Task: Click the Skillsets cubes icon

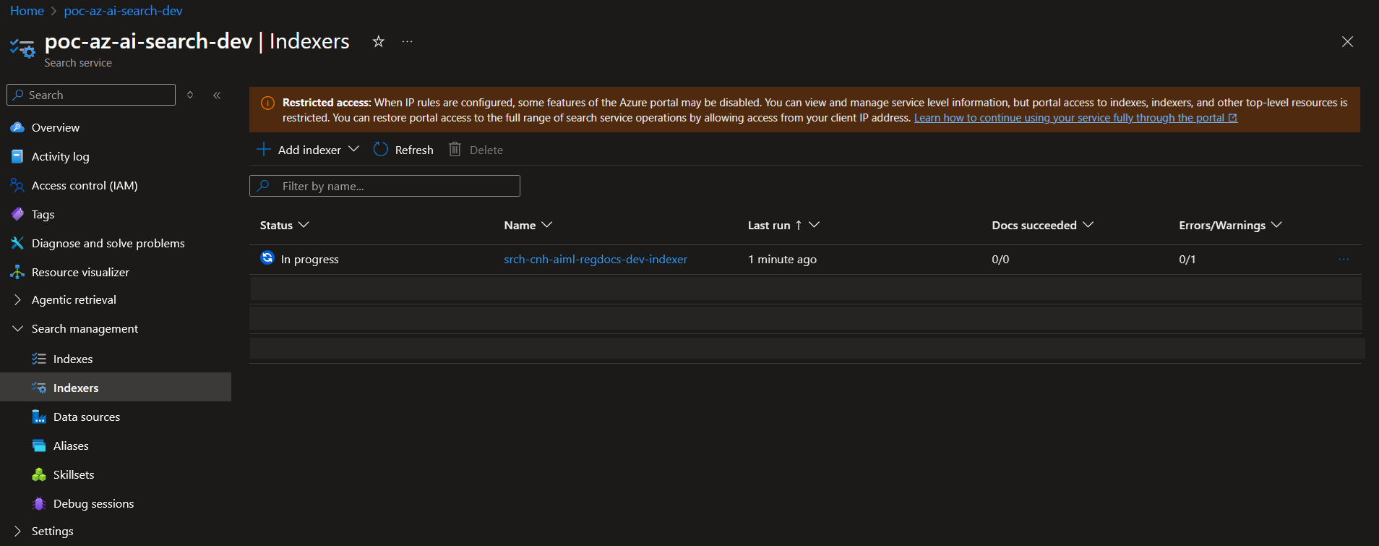Action: (x=39, y=474)
